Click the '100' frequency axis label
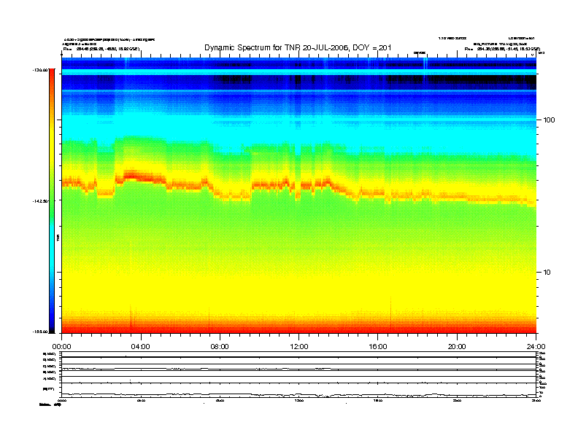Screen dimensions: 578x446 coord(549,120)
